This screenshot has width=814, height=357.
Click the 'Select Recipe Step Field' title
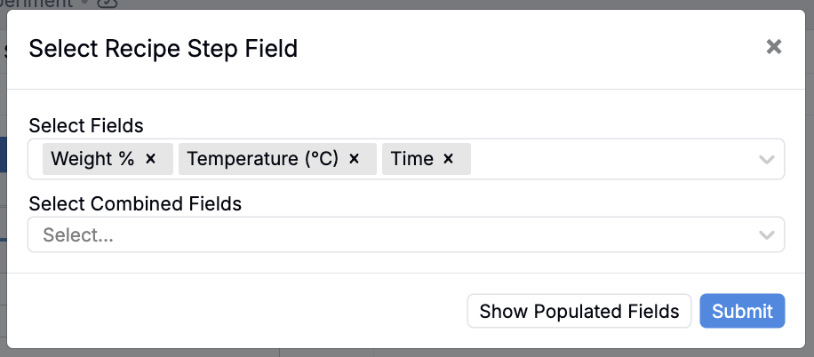[164, 49]
